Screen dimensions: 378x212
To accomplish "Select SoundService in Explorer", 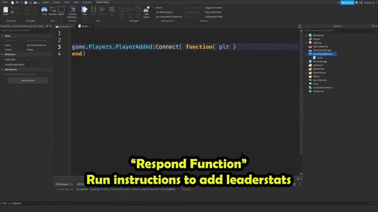I will 320,80.
